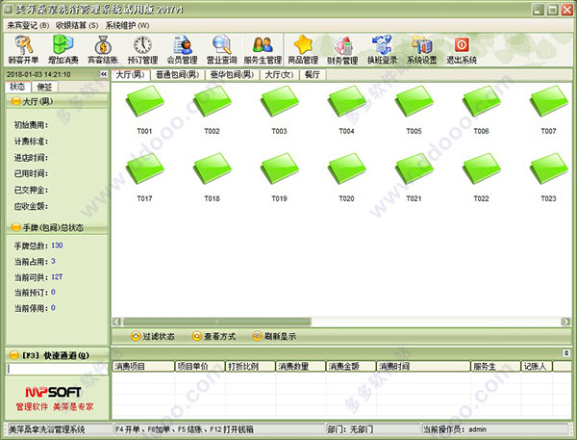Screen dimensions: 577x440
Task: Click the MPSOFT logo
Action: (53, 392)
